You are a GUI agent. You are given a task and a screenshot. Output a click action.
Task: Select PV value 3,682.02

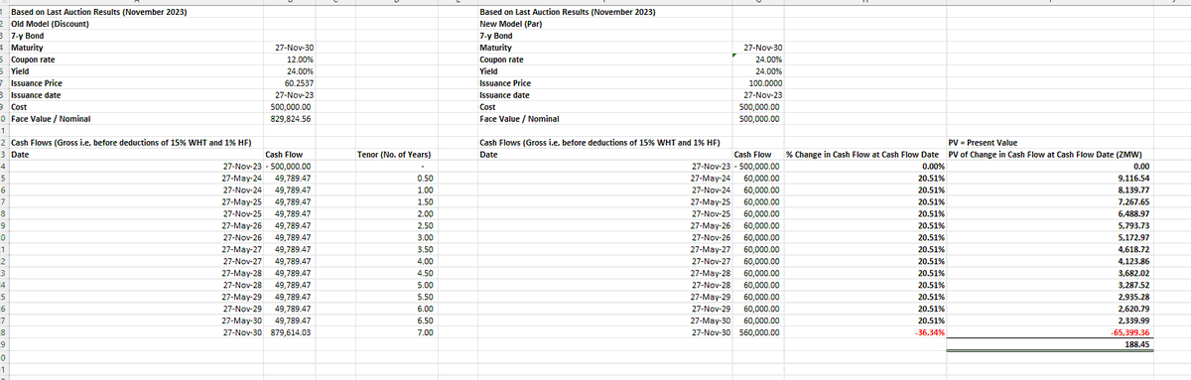tap(1132, 273)
